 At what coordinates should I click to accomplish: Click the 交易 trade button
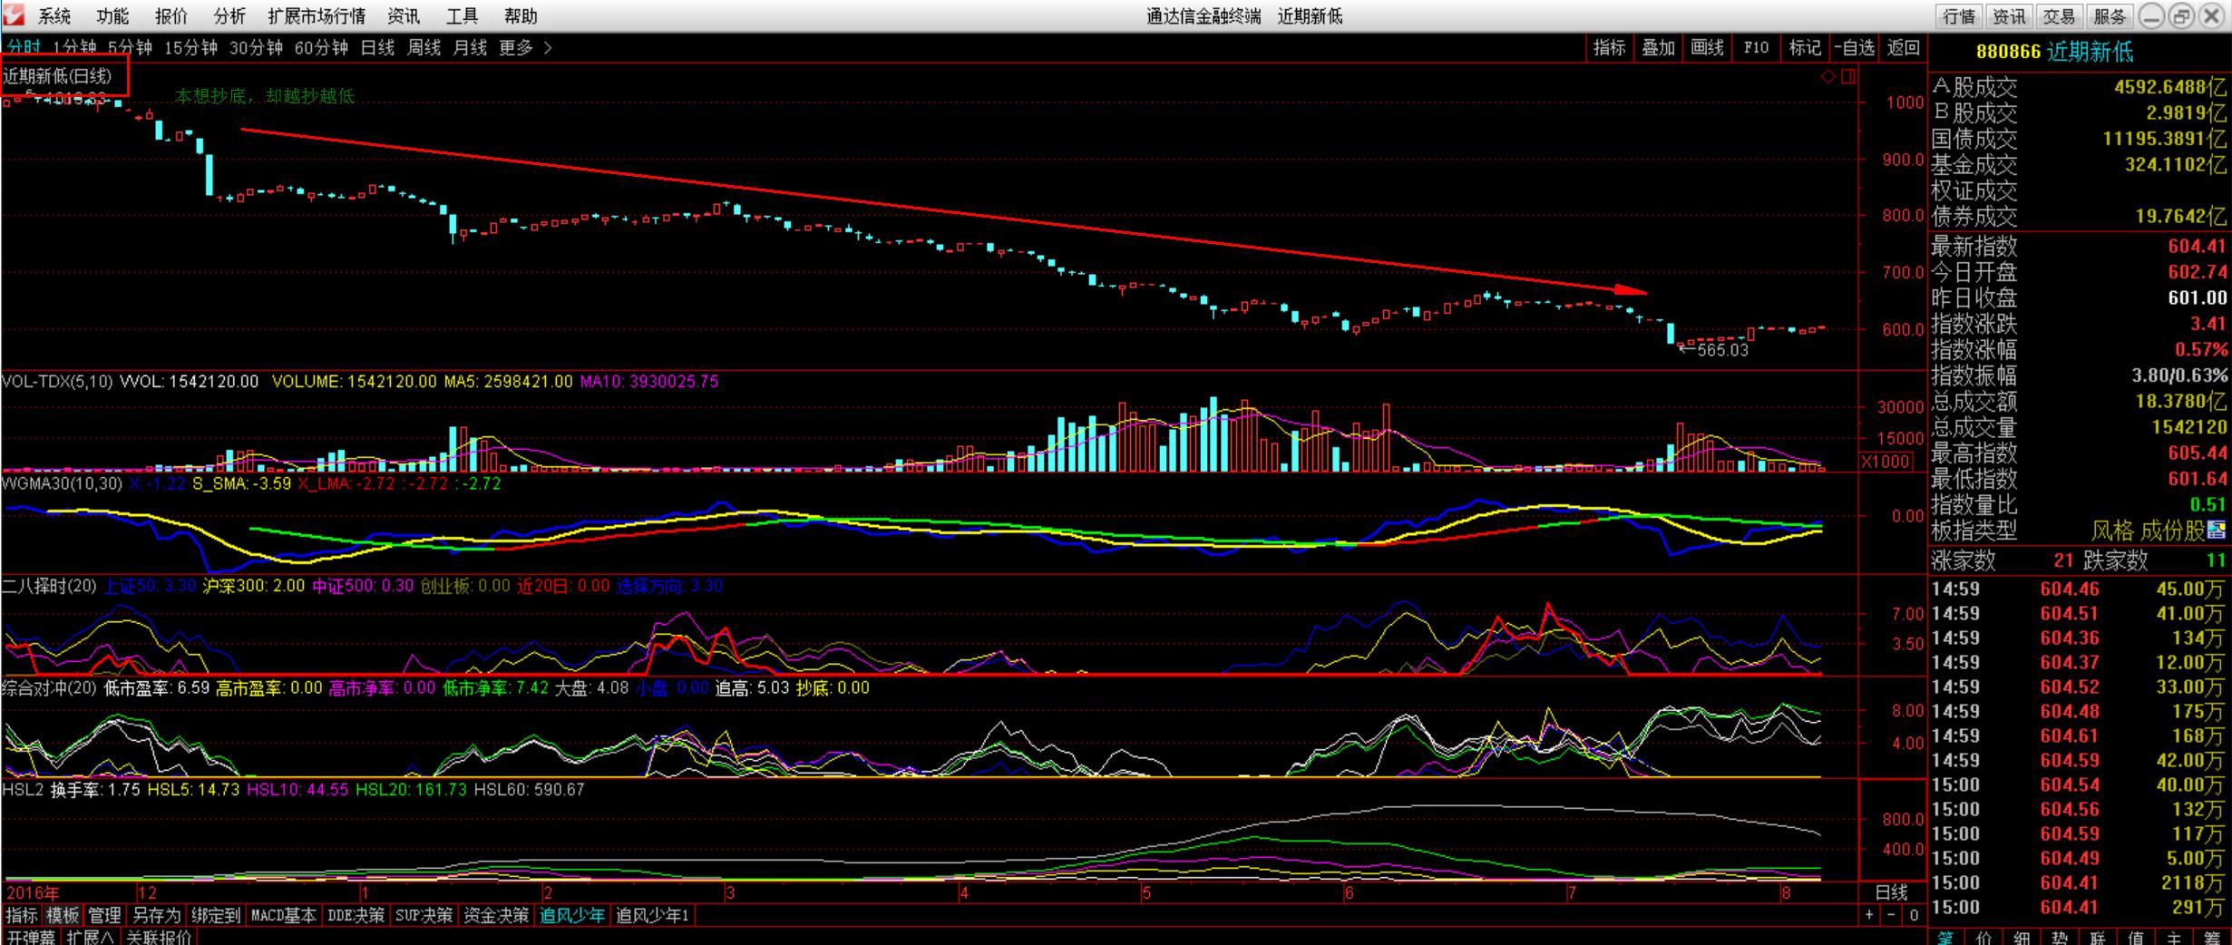tap(2059, 16)
